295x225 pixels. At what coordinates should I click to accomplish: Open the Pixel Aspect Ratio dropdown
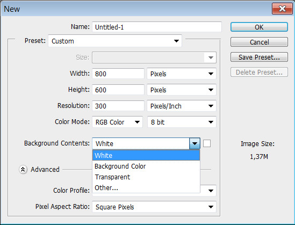click(154, 207)
